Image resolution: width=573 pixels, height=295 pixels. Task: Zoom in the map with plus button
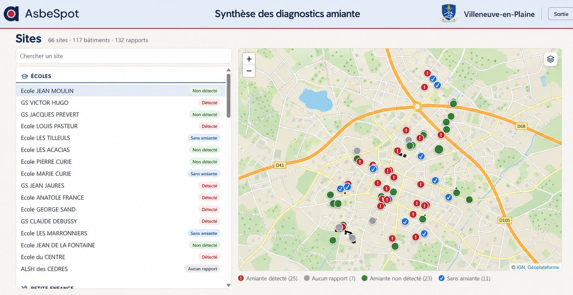(x=249, y=59)
